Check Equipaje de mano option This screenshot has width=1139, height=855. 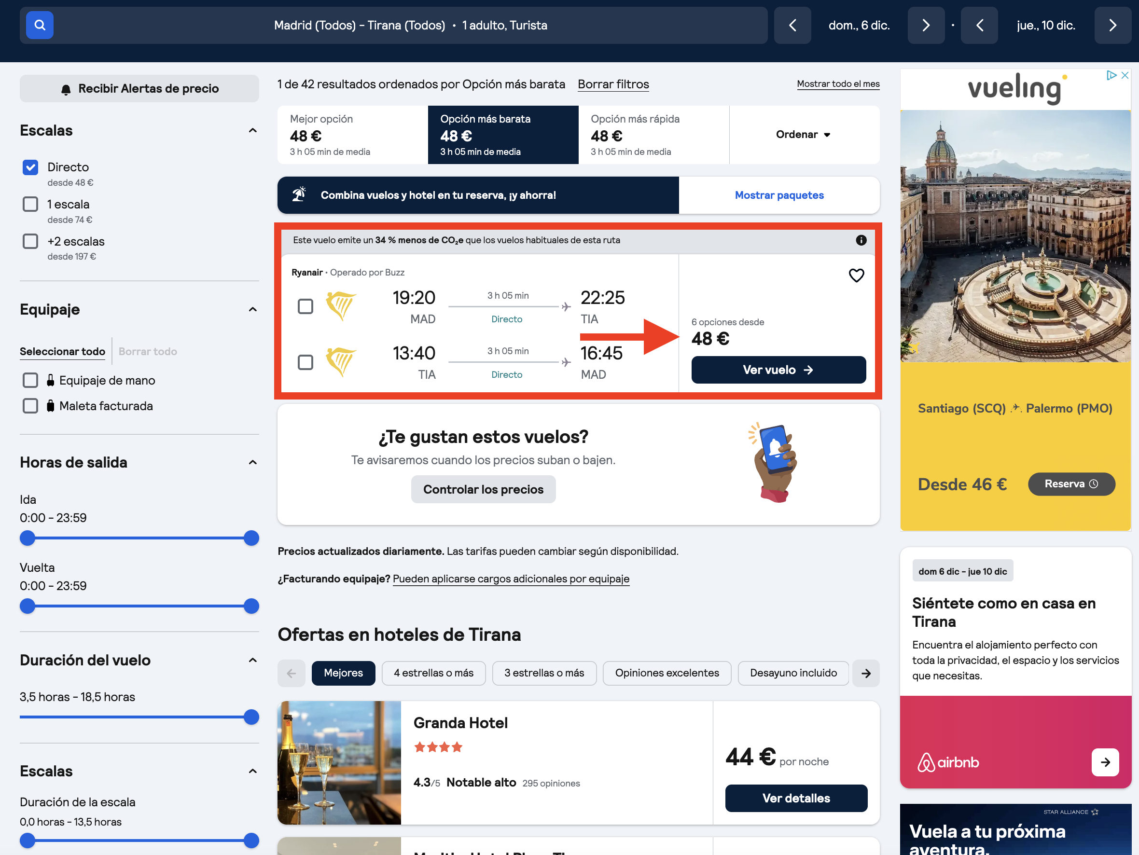point(30,380)
